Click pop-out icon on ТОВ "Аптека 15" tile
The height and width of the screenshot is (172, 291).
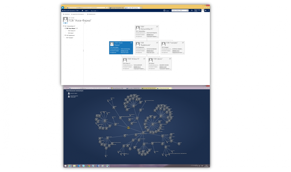[x=144, y=59]
